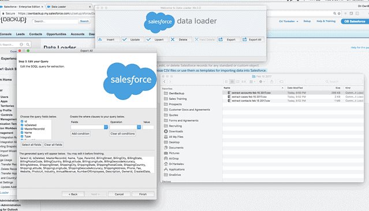Click the Salesforce header Search button
This screenshot has width=369, height=211.
tap(84, 21)
